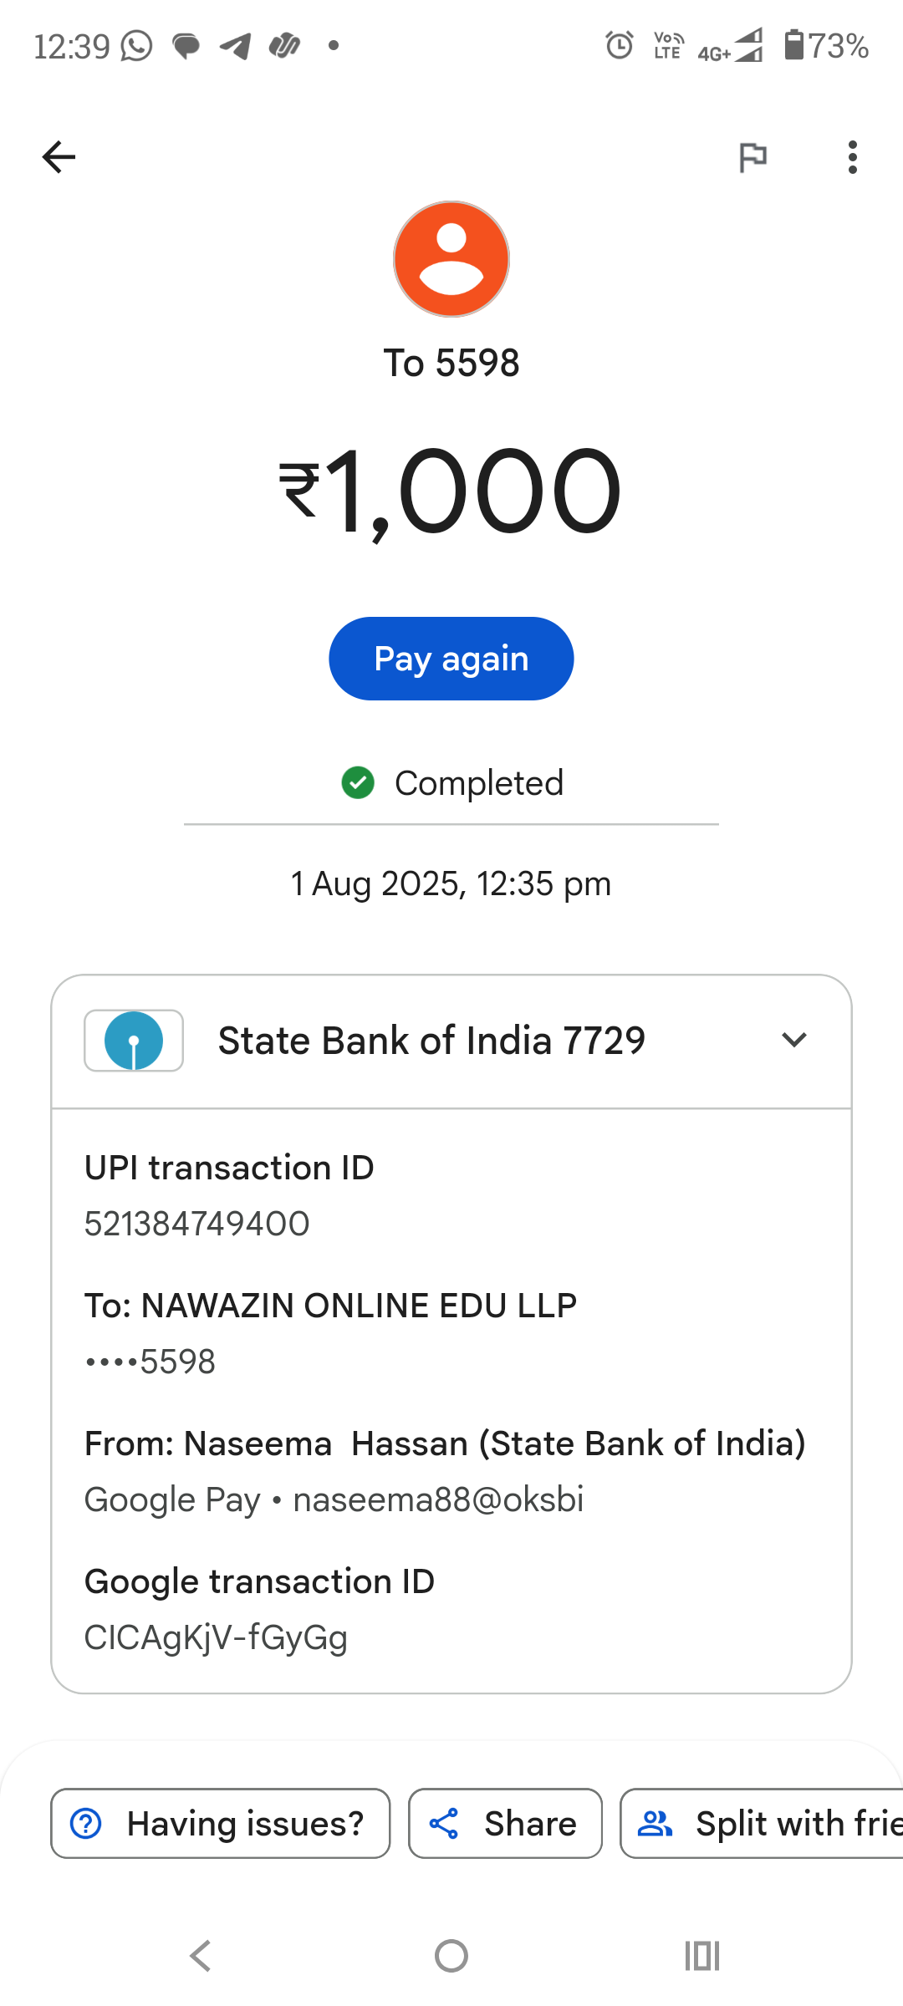The height and width of the screenshot is (2006, 903).
Task: Tap the ₹1,000 payment amount
Action: coord(451,491)
